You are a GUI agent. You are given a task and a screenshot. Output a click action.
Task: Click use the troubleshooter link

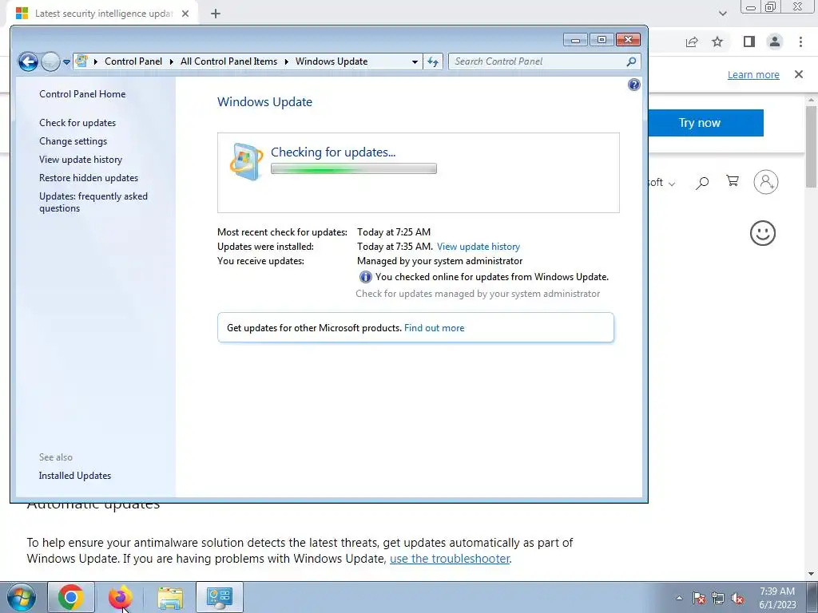click(450, 559)
